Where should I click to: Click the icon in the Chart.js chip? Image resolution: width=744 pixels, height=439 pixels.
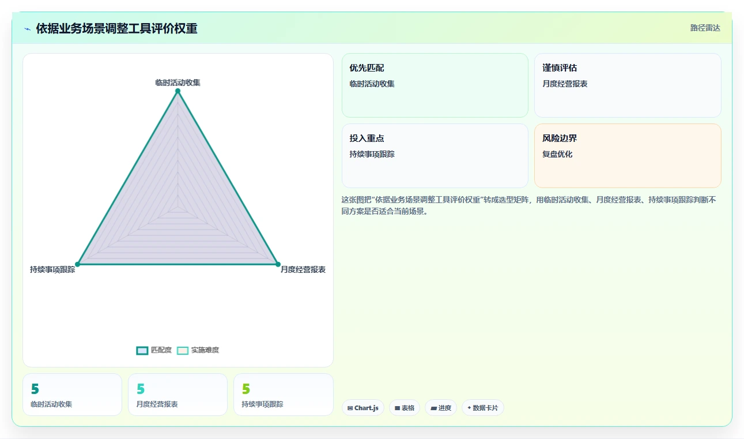[350, 408]
